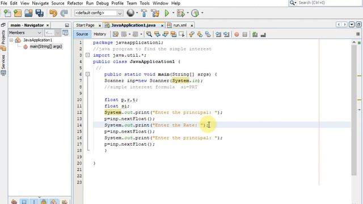The width and height of the screenshot is (363, 204).
Task: Click the Redo toolbar icon
Action: (x=64, y=13)
